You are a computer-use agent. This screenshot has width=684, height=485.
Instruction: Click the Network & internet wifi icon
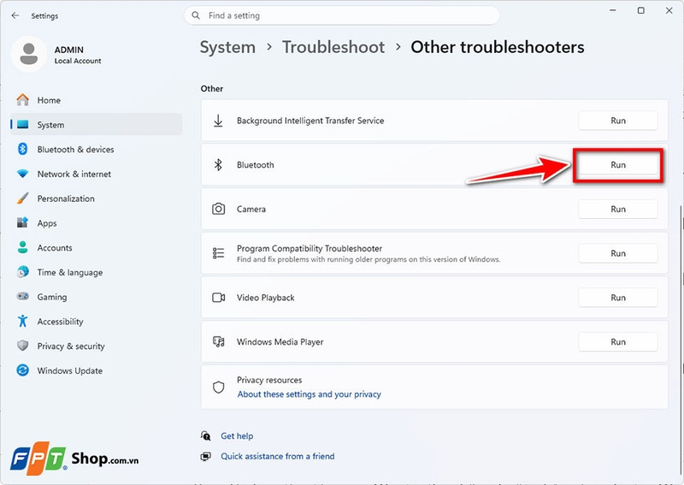click(23, 174)
